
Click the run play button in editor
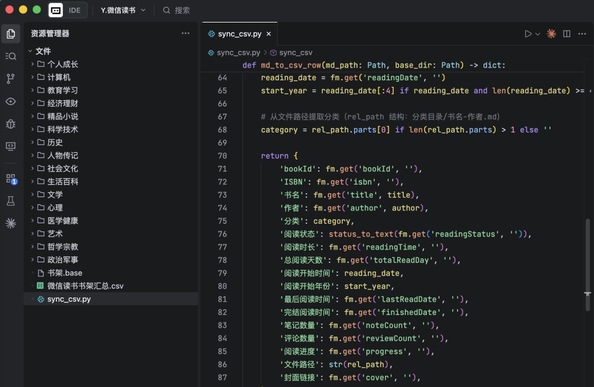coord(528,34)
